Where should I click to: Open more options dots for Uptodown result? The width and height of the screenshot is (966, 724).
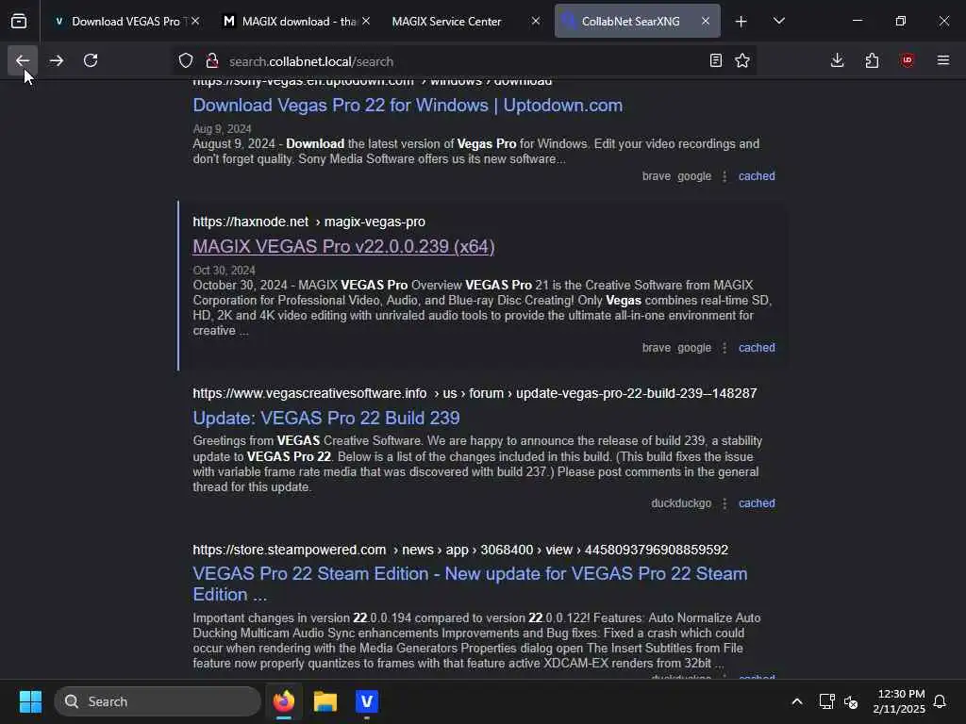(724, 176)
